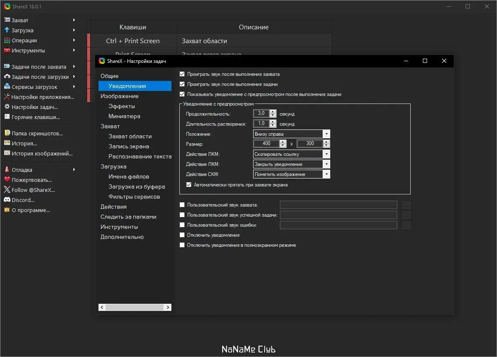Select Фильтры сервисов in settings tree
Image resolution: width=497 pixels, height=357 pixels.
(134, 197)
